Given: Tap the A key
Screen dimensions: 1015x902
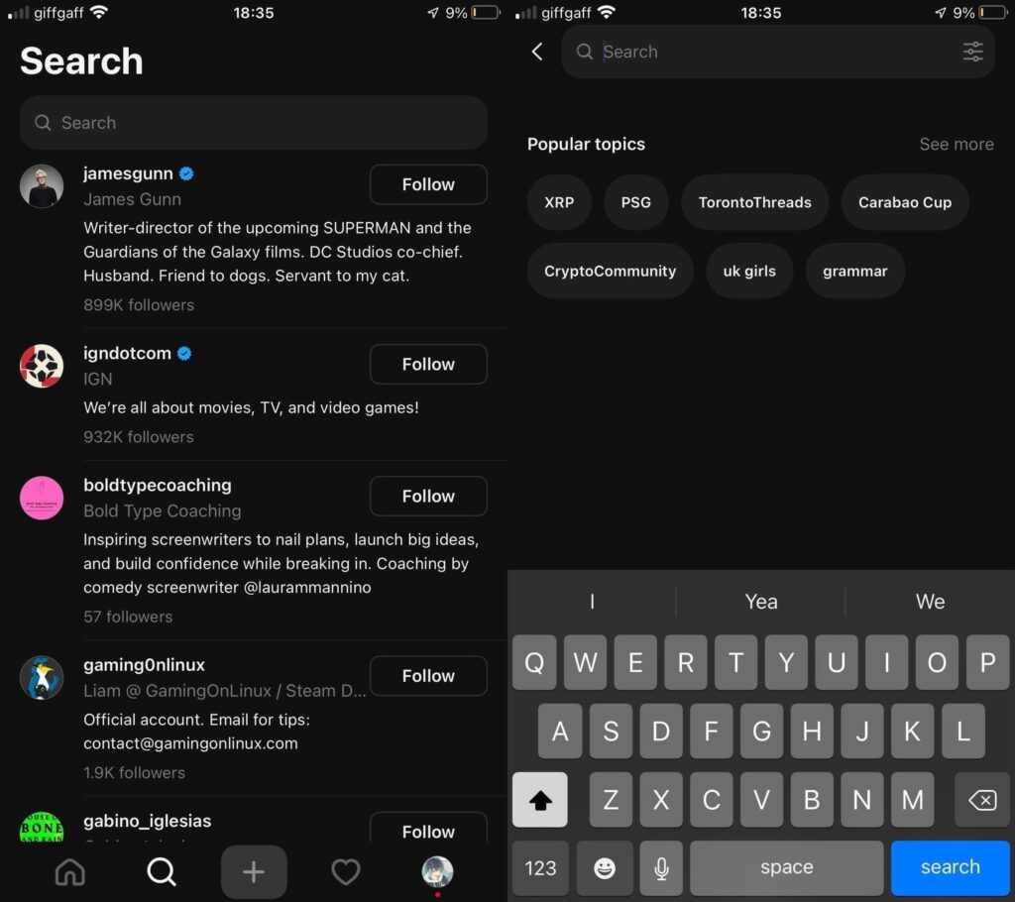Looking at the screenshot, I should (x=560, y=732).
